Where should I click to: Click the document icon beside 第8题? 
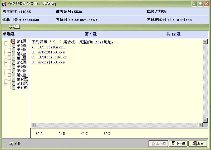(x=13, y=71)
